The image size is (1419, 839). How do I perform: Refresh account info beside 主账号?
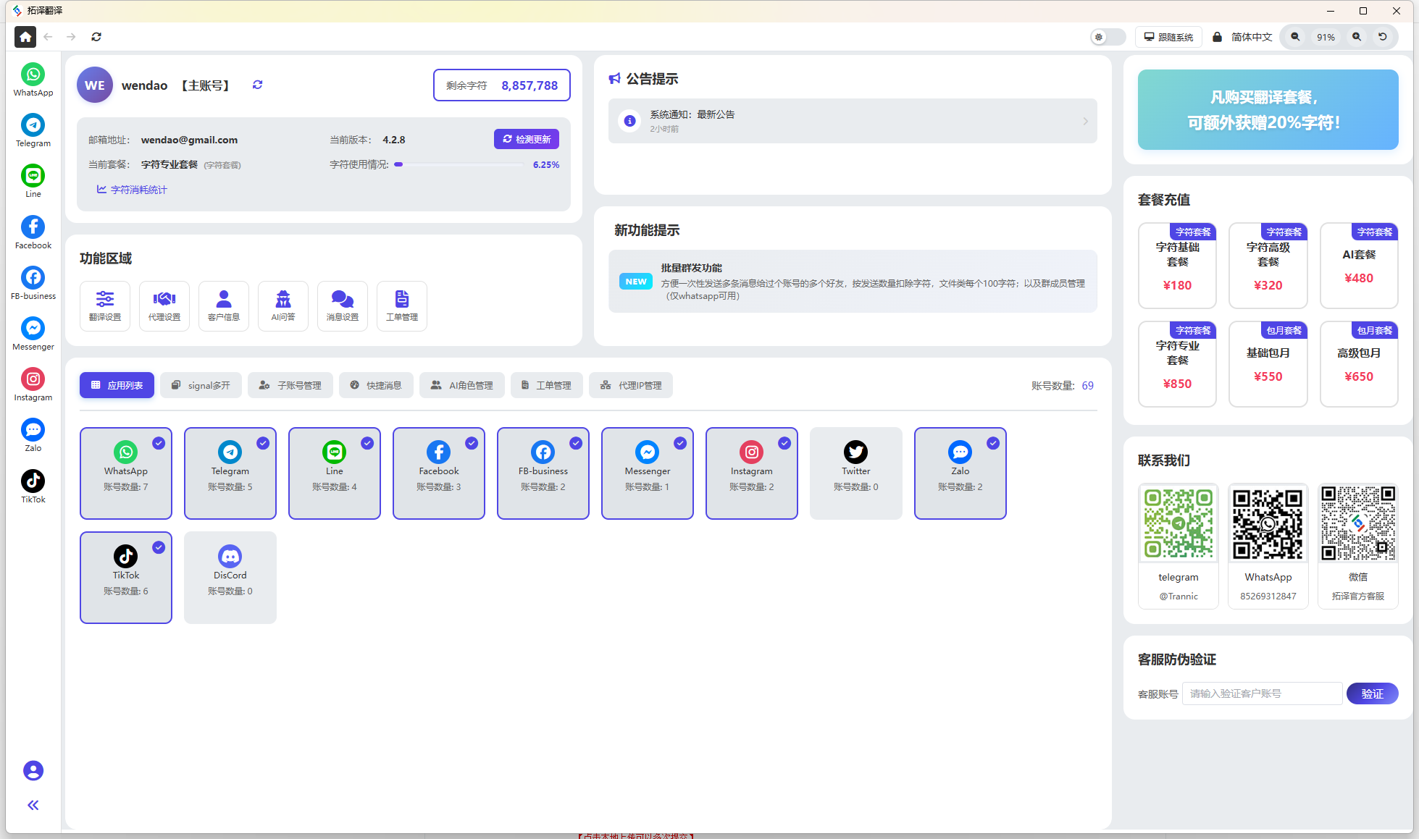(x=257, y=85)
